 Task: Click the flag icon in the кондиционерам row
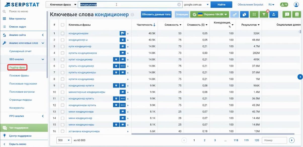[x=123, y=33]
